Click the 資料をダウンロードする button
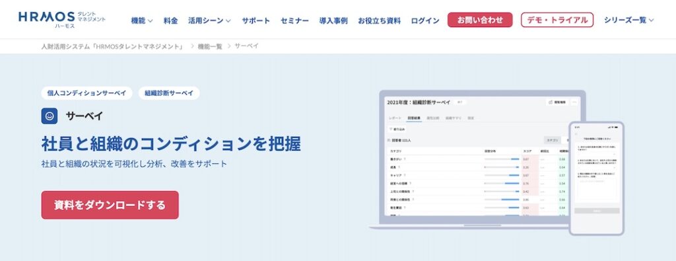The width and height of the screenshot is (676, 261). pos(110,205)
